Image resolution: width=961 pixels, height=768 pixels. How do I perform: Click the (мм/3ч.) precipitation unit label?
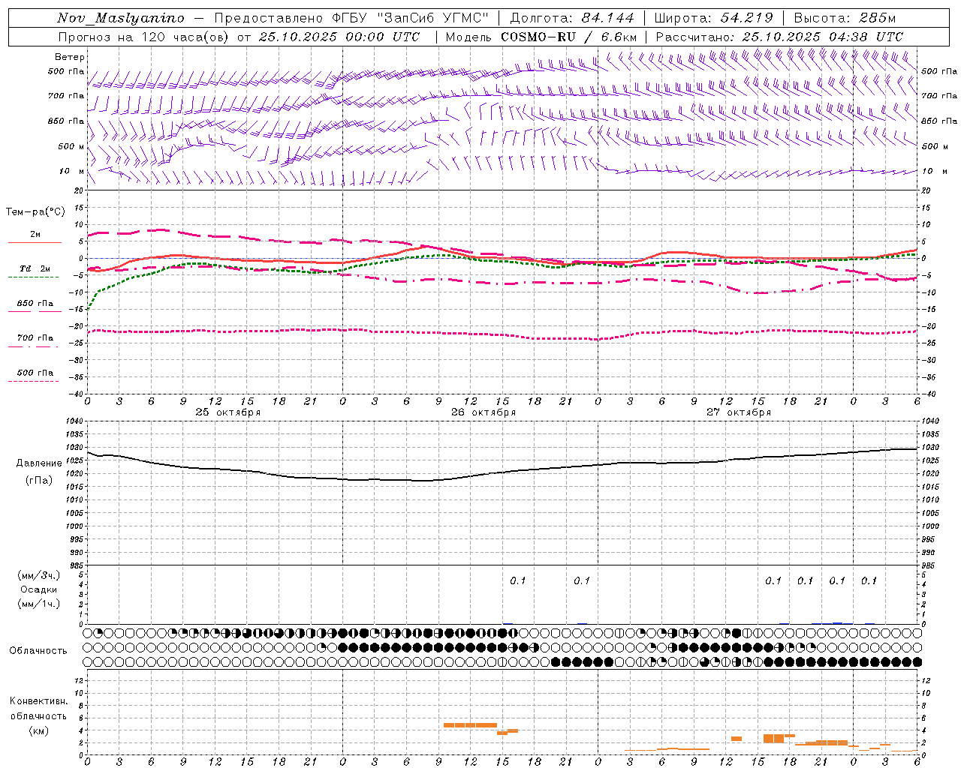point(39,575)
